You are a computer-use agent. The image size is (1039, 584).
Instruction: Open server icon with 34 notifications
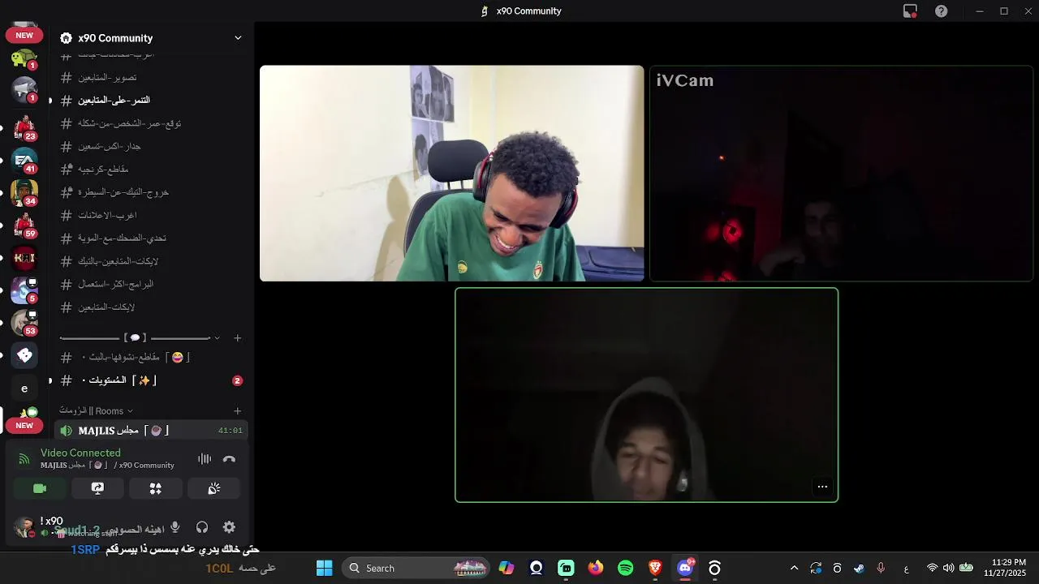[x=24, y=193]
